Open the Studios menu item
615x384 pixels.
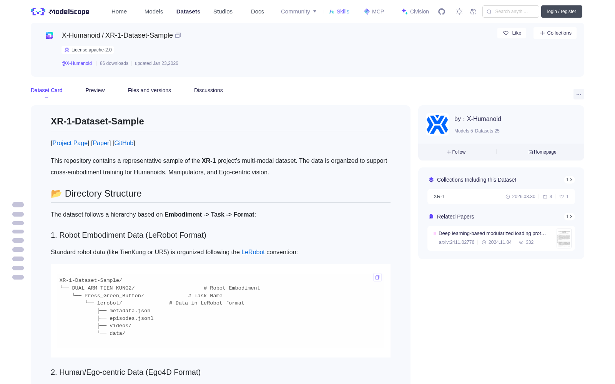pos(223,12)
